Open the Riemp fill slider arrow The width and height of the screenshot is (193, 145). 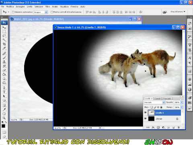(x=182, y=107)
